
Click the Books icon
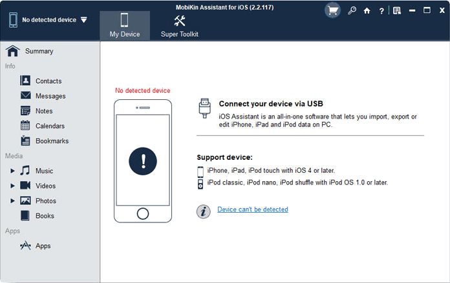click(25, 216)
